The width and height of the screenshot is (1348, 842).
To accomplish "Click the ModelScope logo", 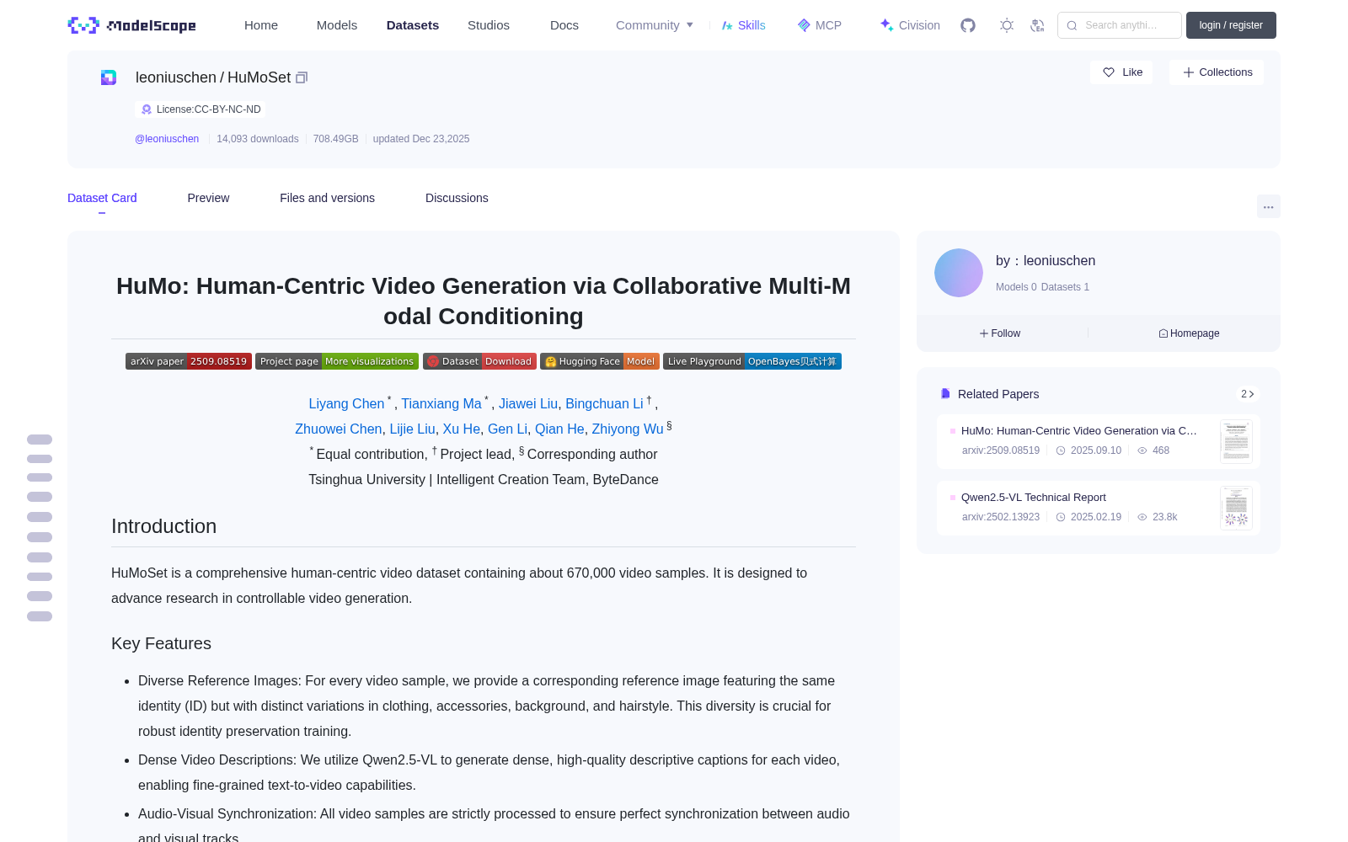I will tap(131, 25).
